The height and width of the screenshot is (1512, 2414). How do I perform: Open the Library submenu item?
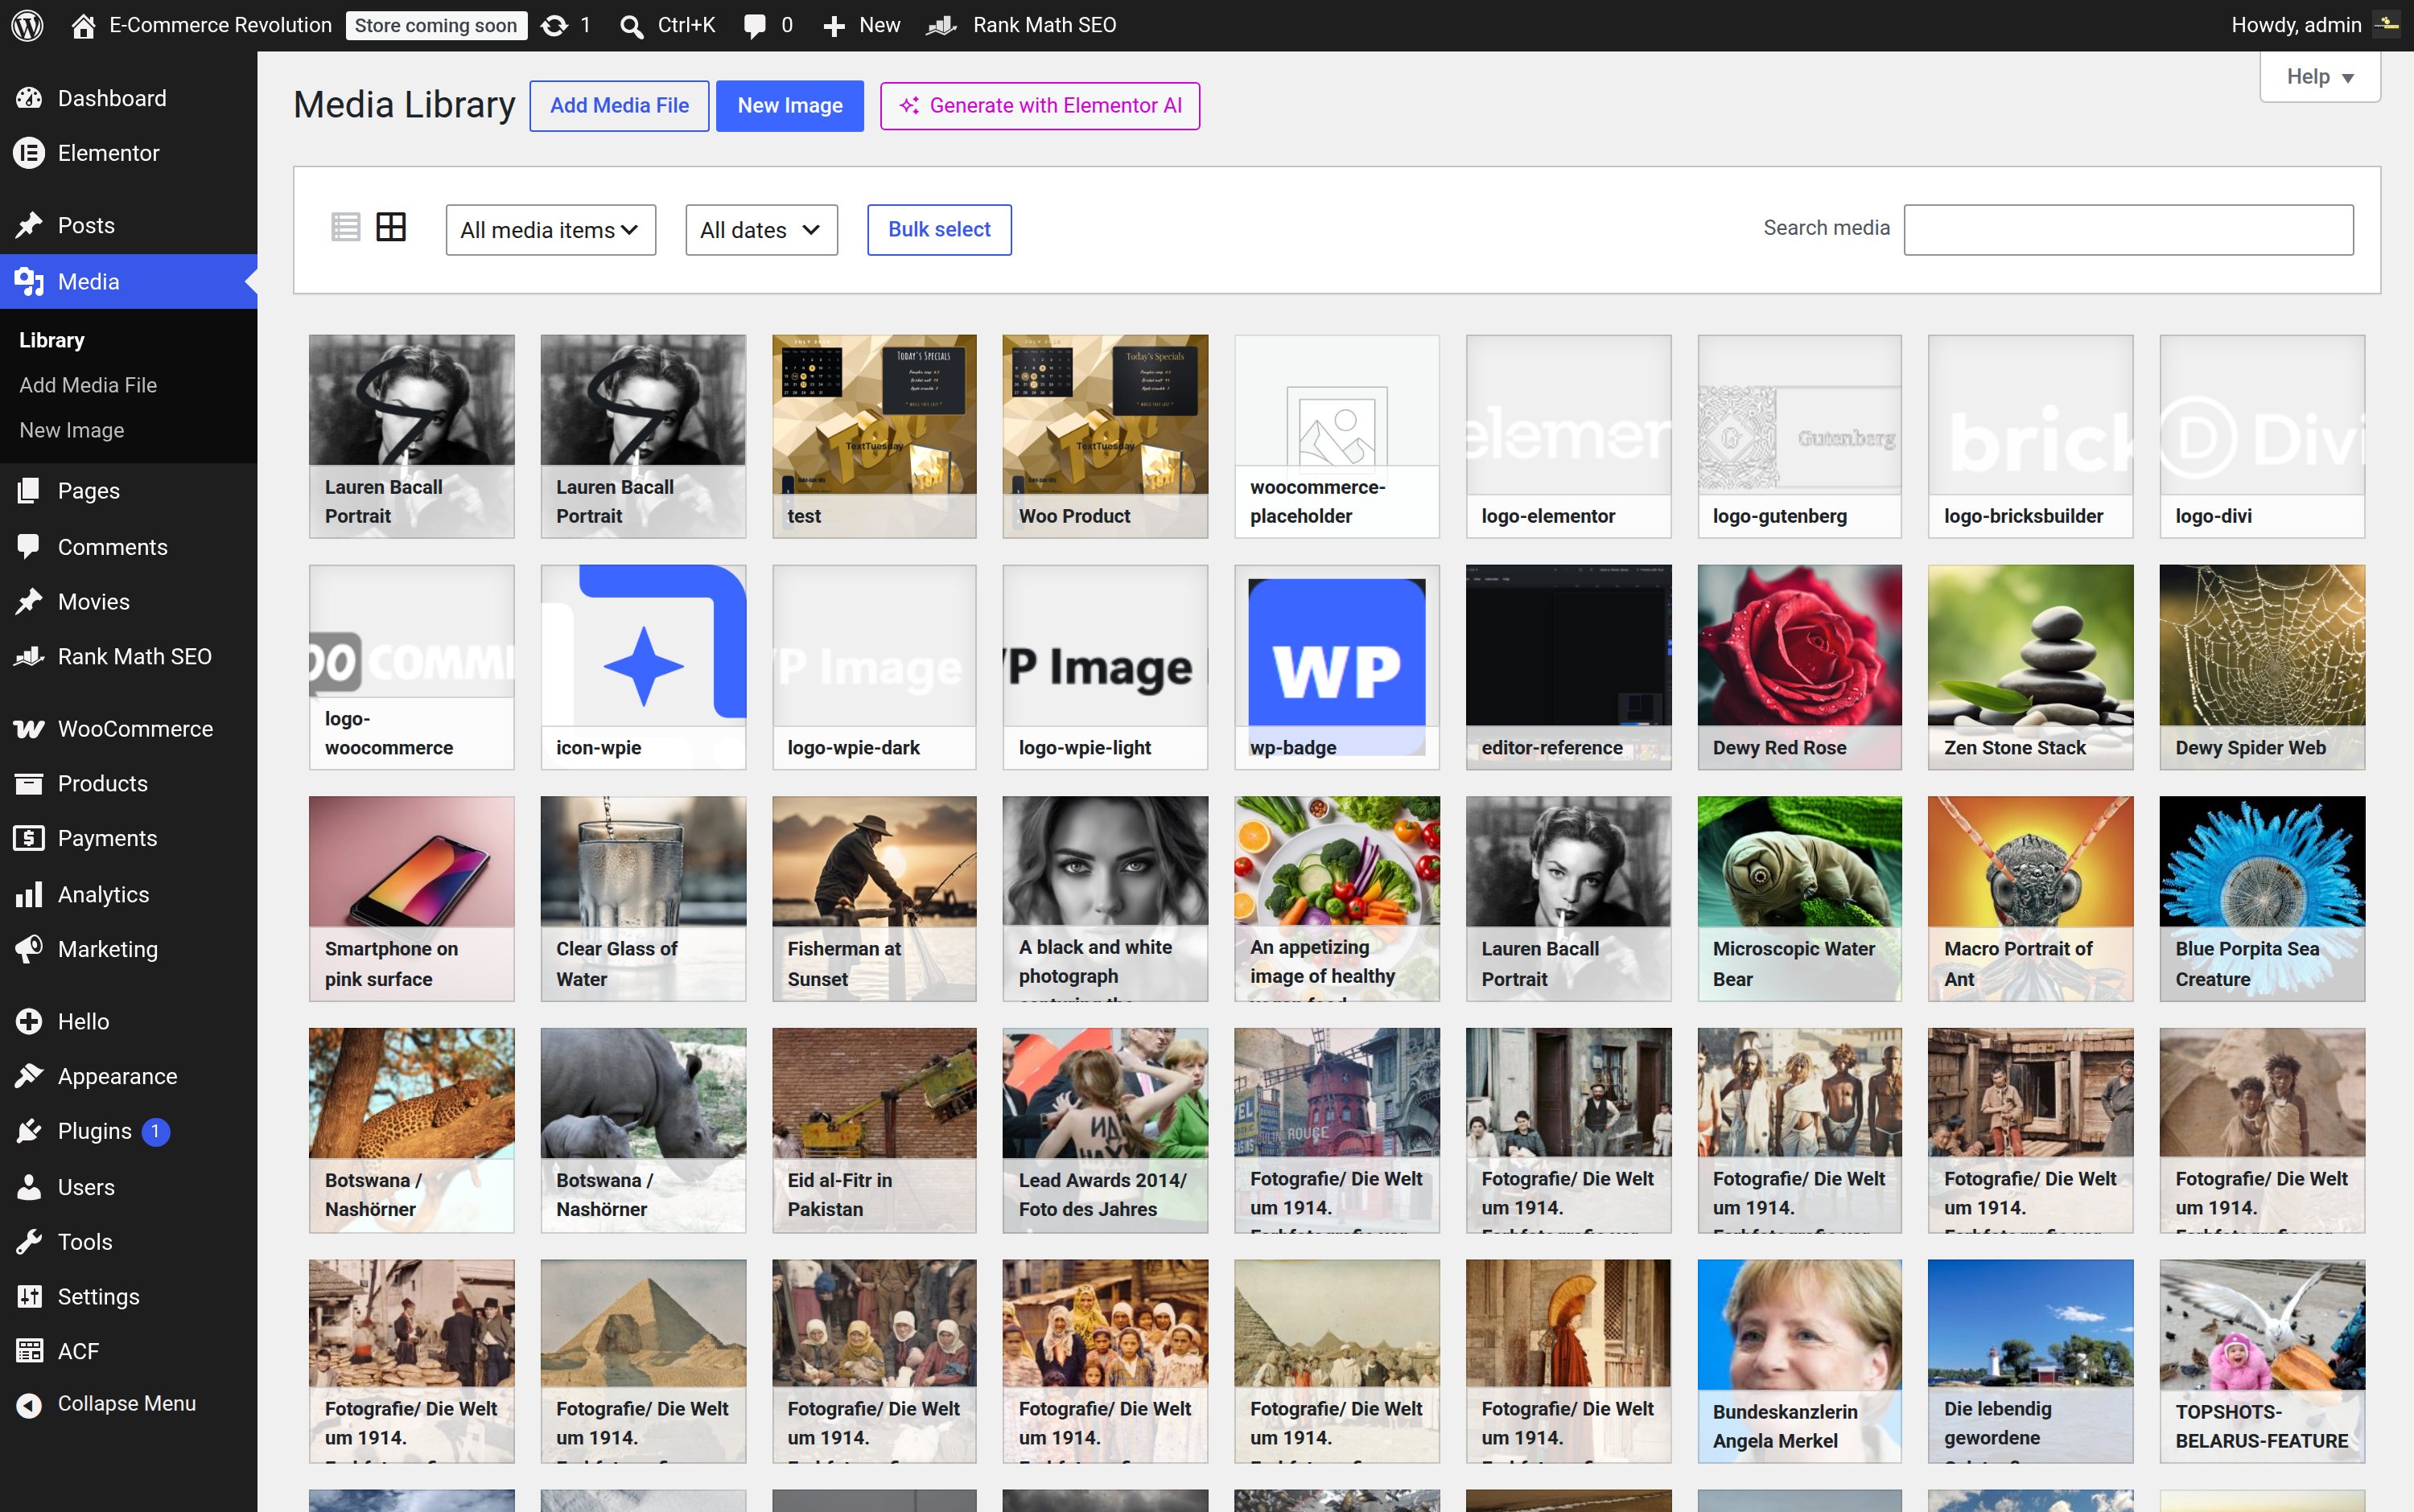[x=52, y=340]
